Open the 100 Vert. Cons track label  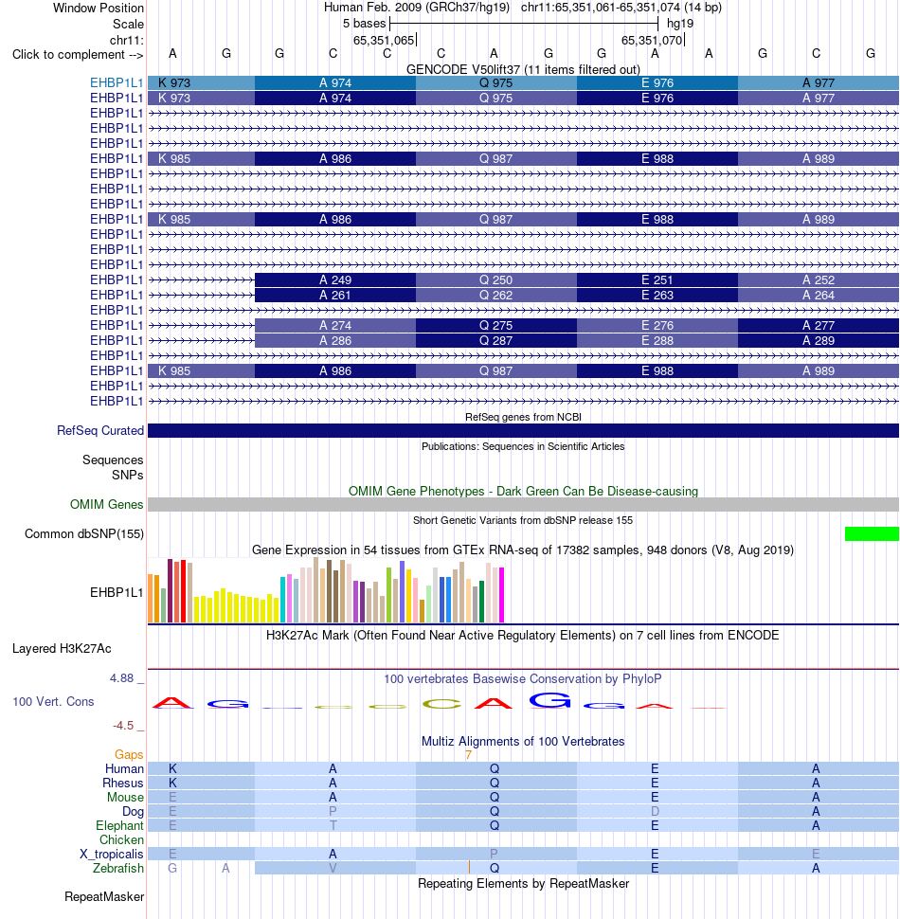point(53,701)
